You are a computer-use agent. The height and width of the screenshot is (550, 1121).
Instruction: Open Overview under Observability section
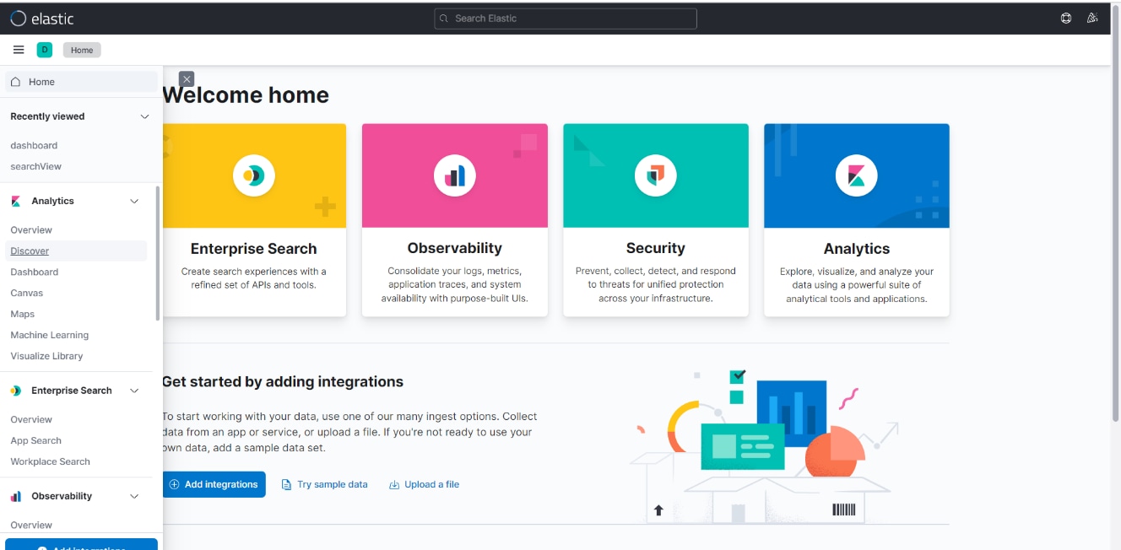click(31, 525)
